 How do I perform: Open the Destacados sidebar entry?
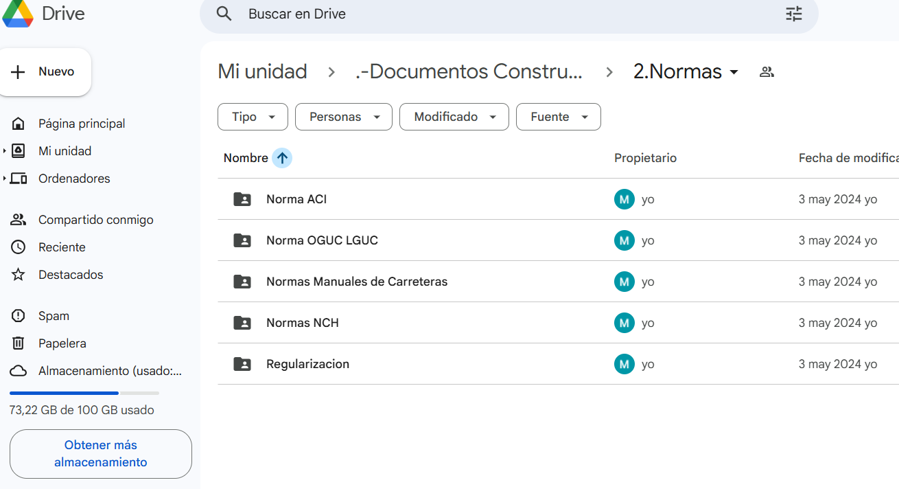point(71,274)
